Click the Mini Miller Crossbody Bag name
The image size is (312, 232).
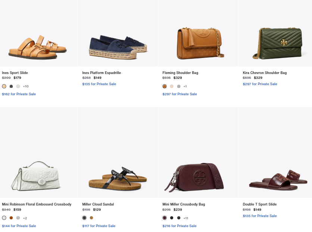coord(184,204)
